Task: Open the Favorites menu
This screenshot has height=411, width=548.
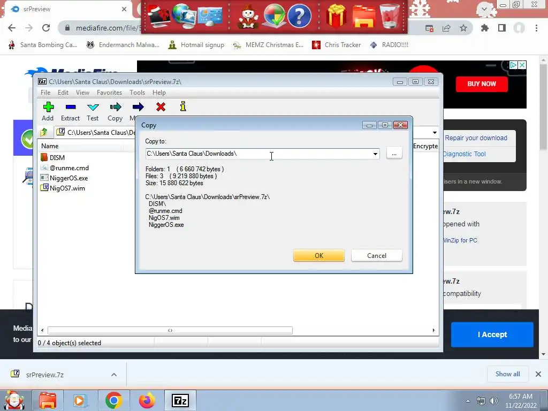Action: click(x=109, y=93)
